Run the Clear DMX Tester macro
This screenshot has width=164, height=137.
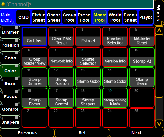point(61,36)
